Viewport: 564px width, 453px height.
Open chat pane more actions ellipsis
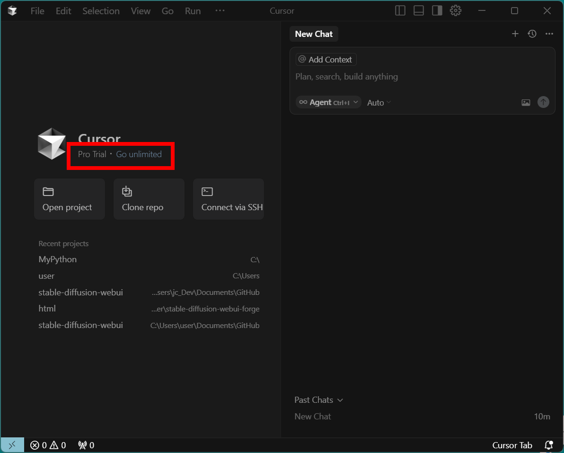549,34
